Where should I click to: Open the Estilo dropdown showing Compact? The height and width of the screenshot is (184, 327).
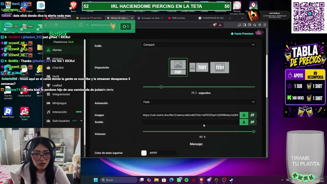click(x=199, y=45)
